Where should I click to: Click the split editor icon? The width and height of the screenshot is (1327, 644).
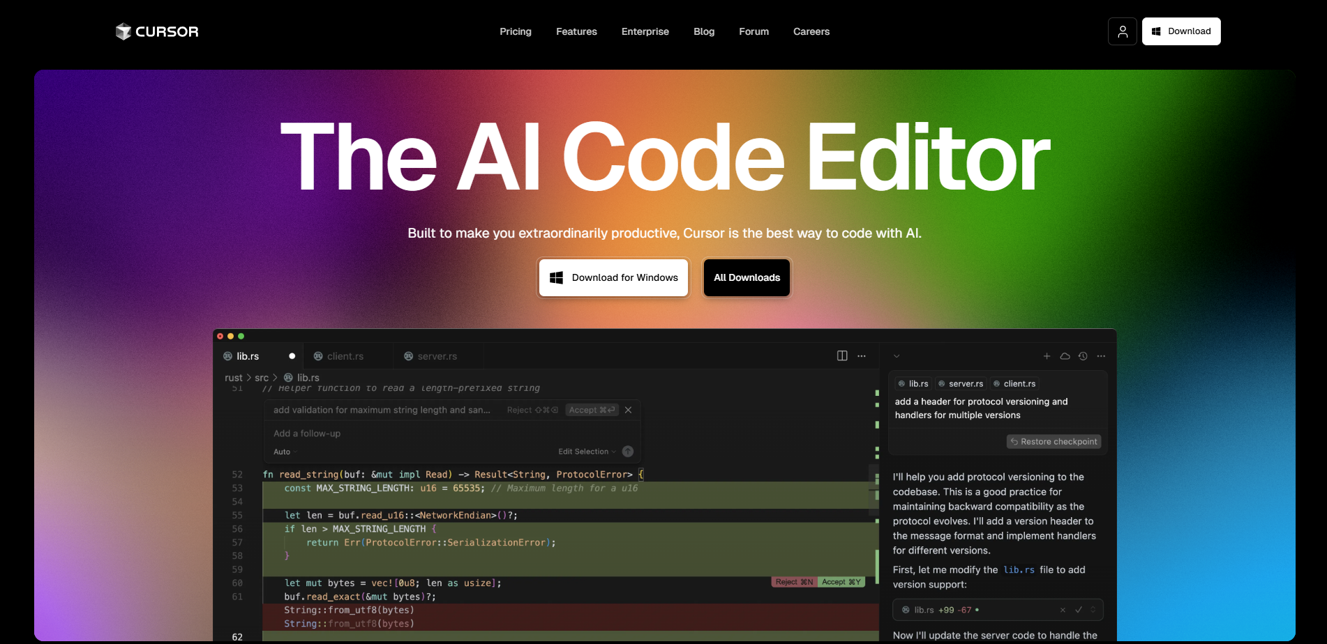(x=842, y=356)
